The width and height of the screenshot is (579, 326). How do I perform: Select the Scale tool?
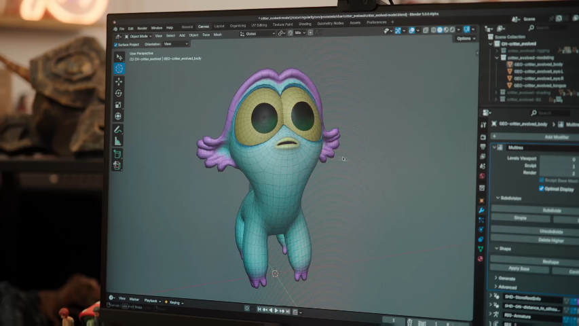point(118,105)
